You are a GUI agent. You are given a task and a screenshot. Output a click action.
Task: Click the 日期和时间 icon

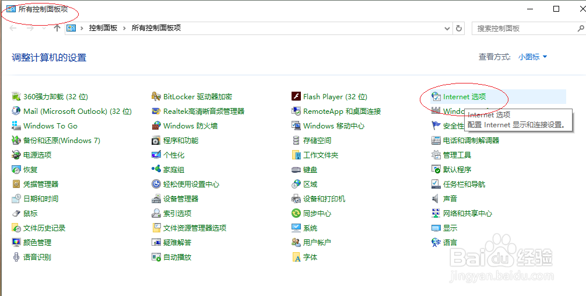pyautogui.click(x=16, y=199)
